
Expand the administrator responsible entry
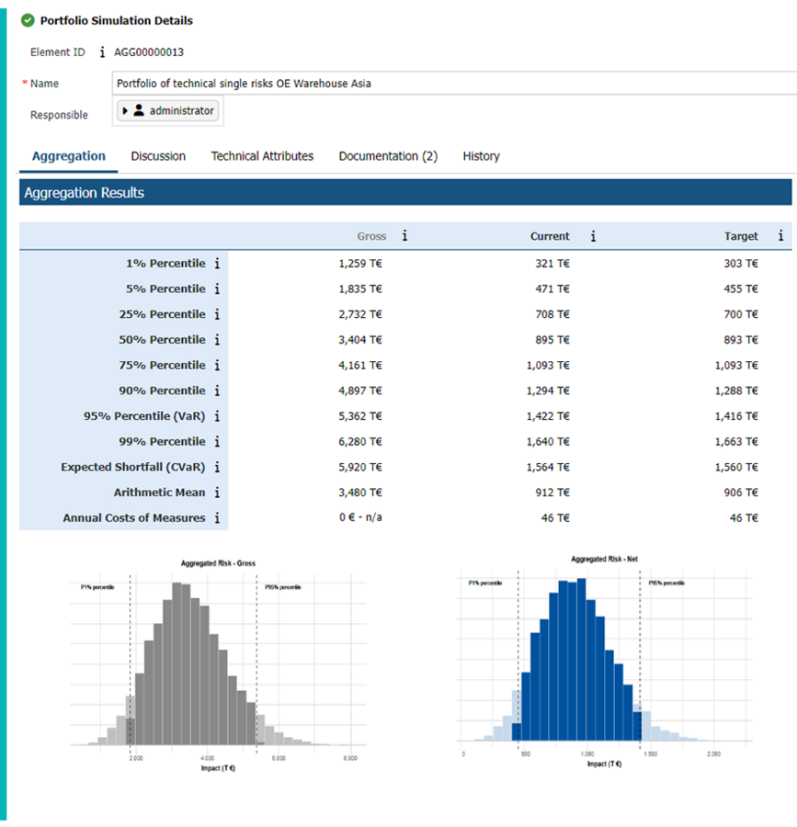pos(126,111)
